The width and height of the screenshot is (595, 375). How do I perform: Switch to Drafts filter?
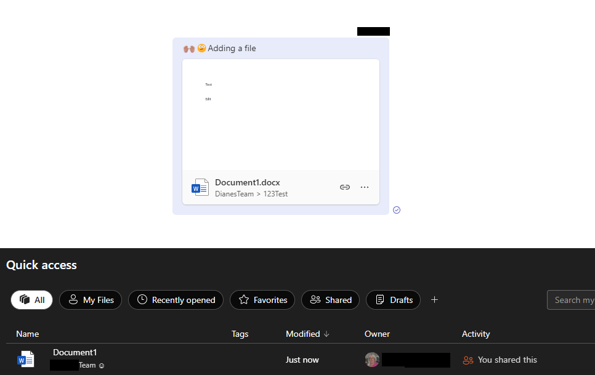pos(393,300)
